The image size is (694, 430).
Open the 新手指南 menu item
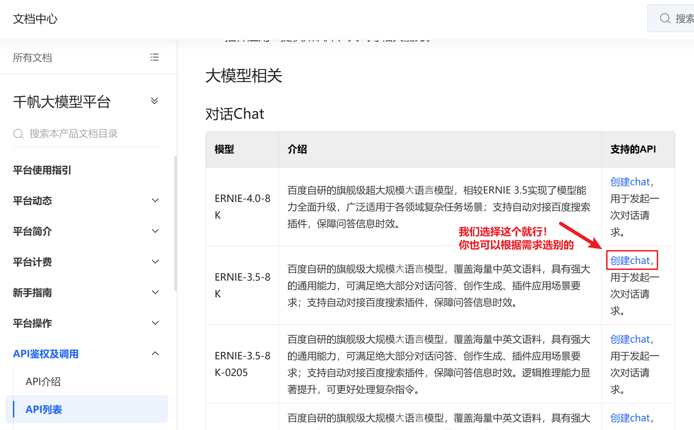32,293
